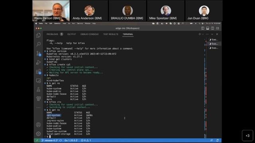Open the Explorer view in the activity bar
This screenshot has height=143, width=255.
(38, 35)
